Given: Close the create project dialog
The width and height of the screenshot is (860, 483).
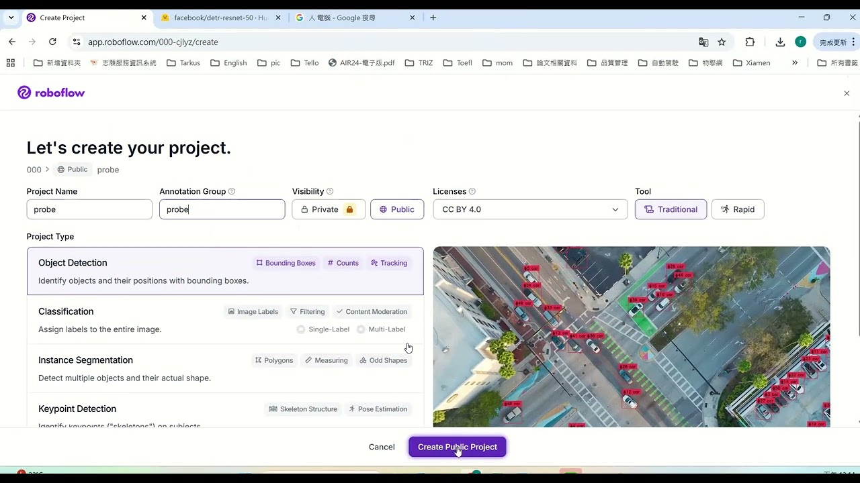Looking at the screenshot, I should point(847,93).
